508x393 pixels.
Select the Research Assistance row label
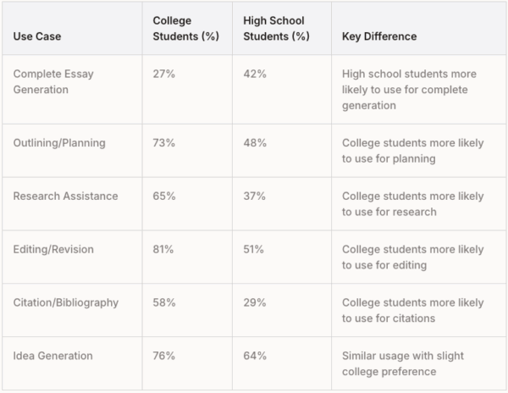click(65, 196)
